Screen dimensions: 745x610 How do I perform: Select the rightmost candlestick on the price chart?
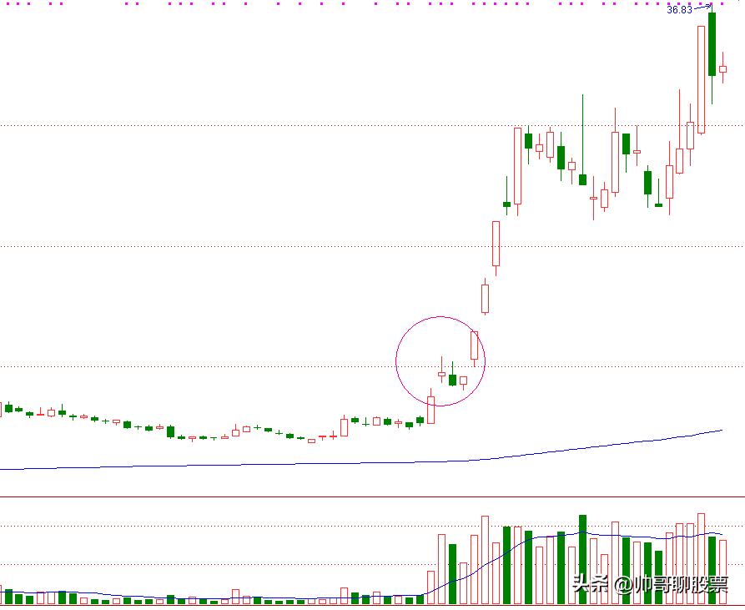click(722, 69)
